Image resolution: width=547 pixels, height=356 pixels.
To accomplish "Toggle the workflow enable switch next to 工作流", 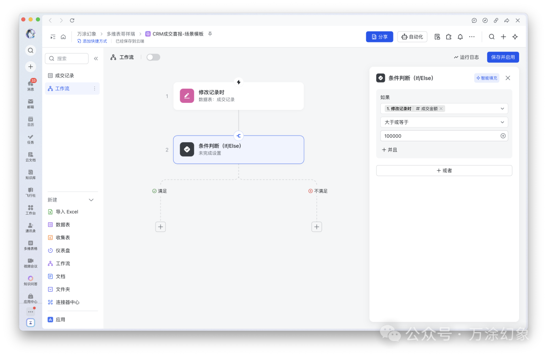I will [x=153, y=57].
